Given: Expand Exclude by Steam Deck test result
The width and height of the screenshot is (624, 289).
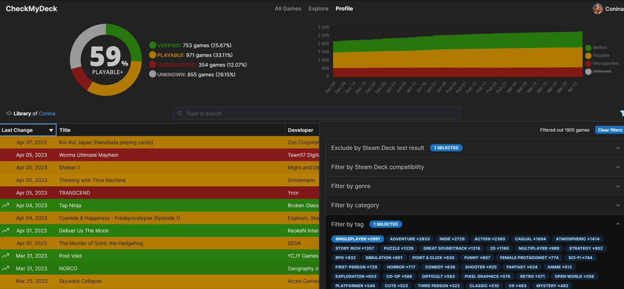Looking at the screenshot, I should click(474, 148).
